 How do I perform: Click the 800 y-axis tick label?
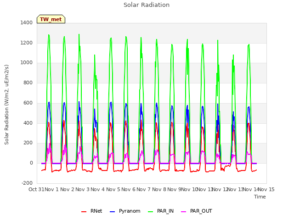(28, 82)
